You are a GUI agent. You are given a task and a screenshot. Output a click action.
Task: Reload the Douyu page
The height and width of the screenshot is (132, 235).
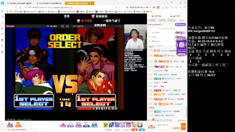point(16,7)
